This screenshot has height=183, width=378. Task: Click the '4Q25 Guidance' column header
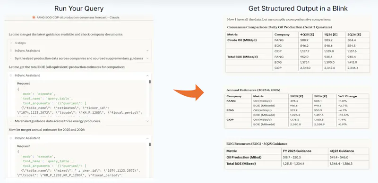coord(349,151)
